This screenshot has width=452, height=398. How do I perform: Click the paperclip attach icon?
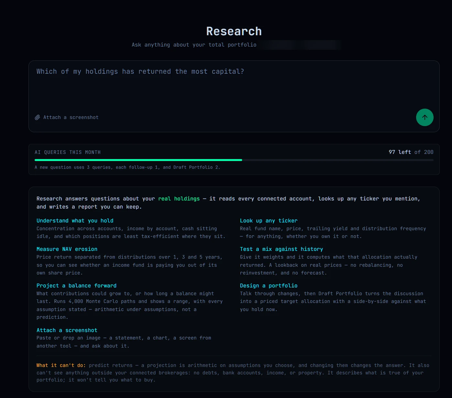pyautogui.click(x=38, y=117)
